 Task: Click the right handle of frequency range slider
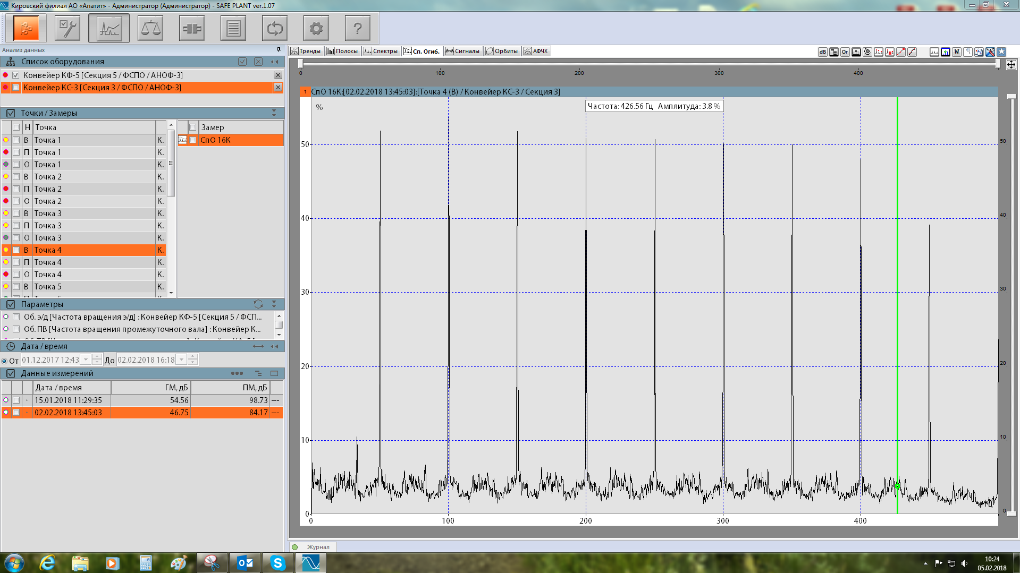998,64
